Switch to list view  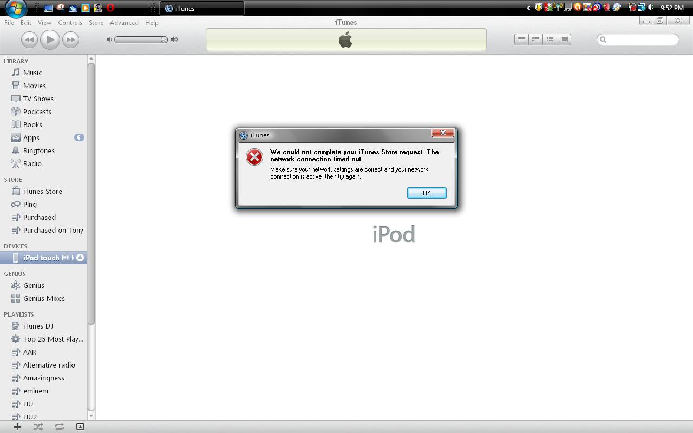(521, 40)
